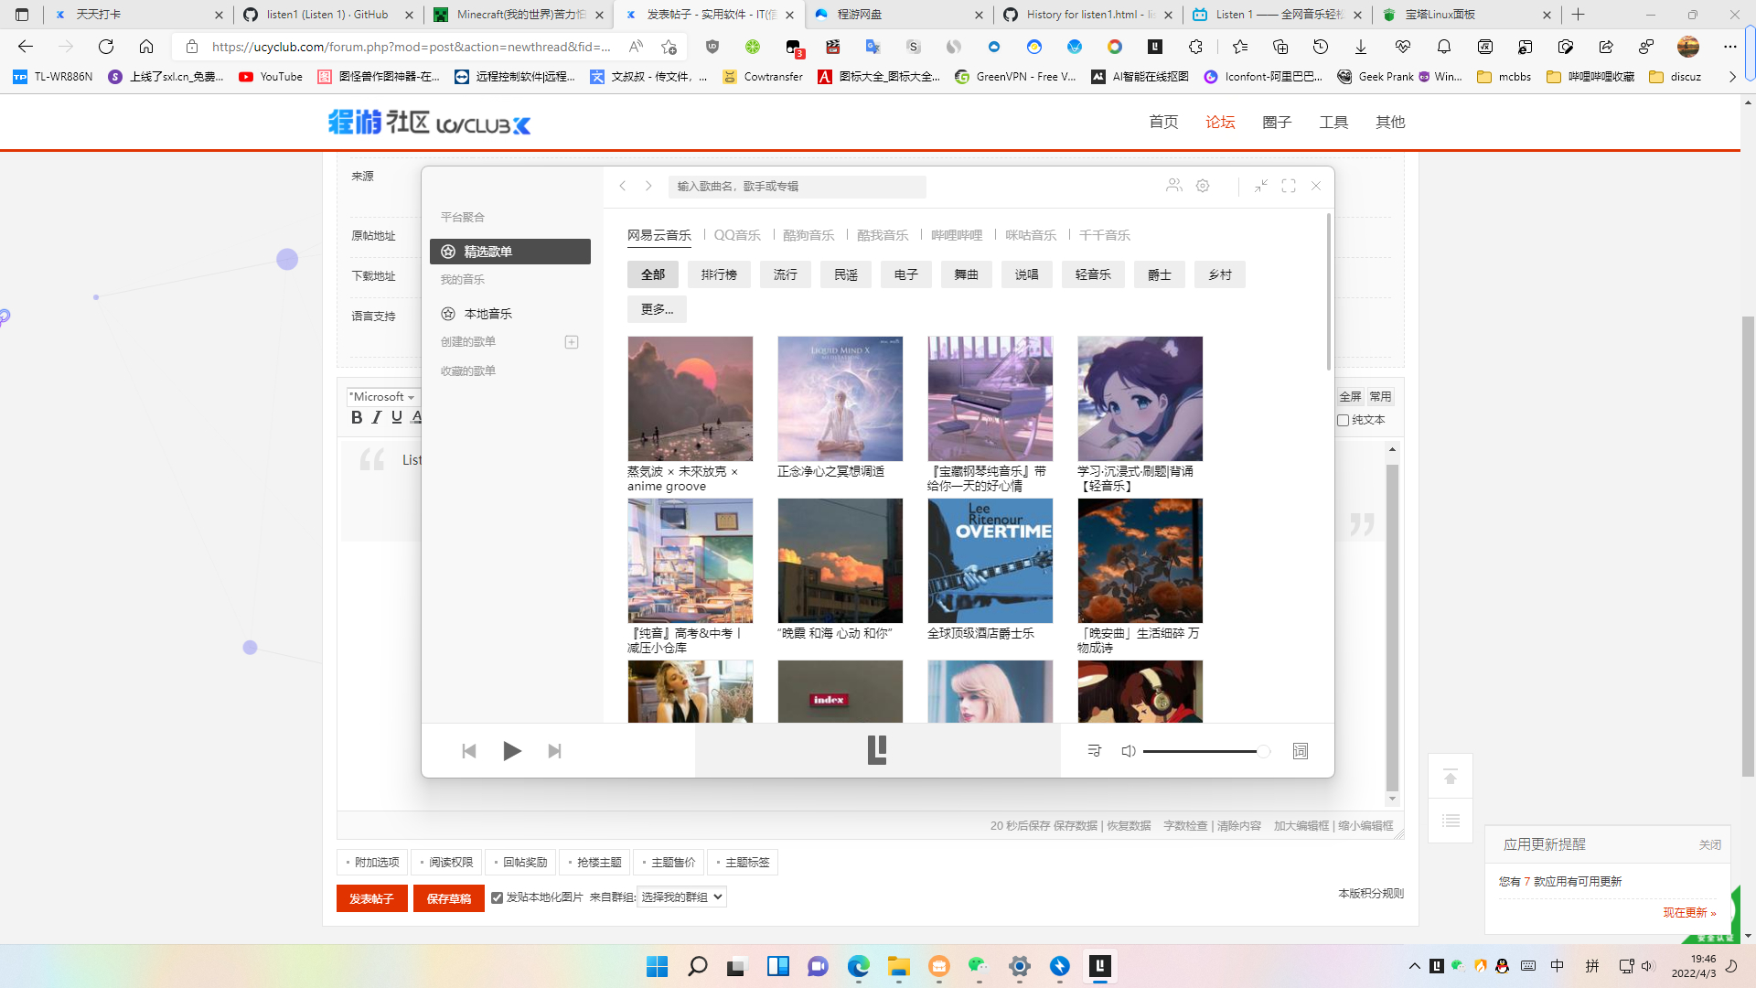Viewport: 1756px width, 988px height.
Task: Expand 抢楼主题 section
Action: click(x=595, y=863)
